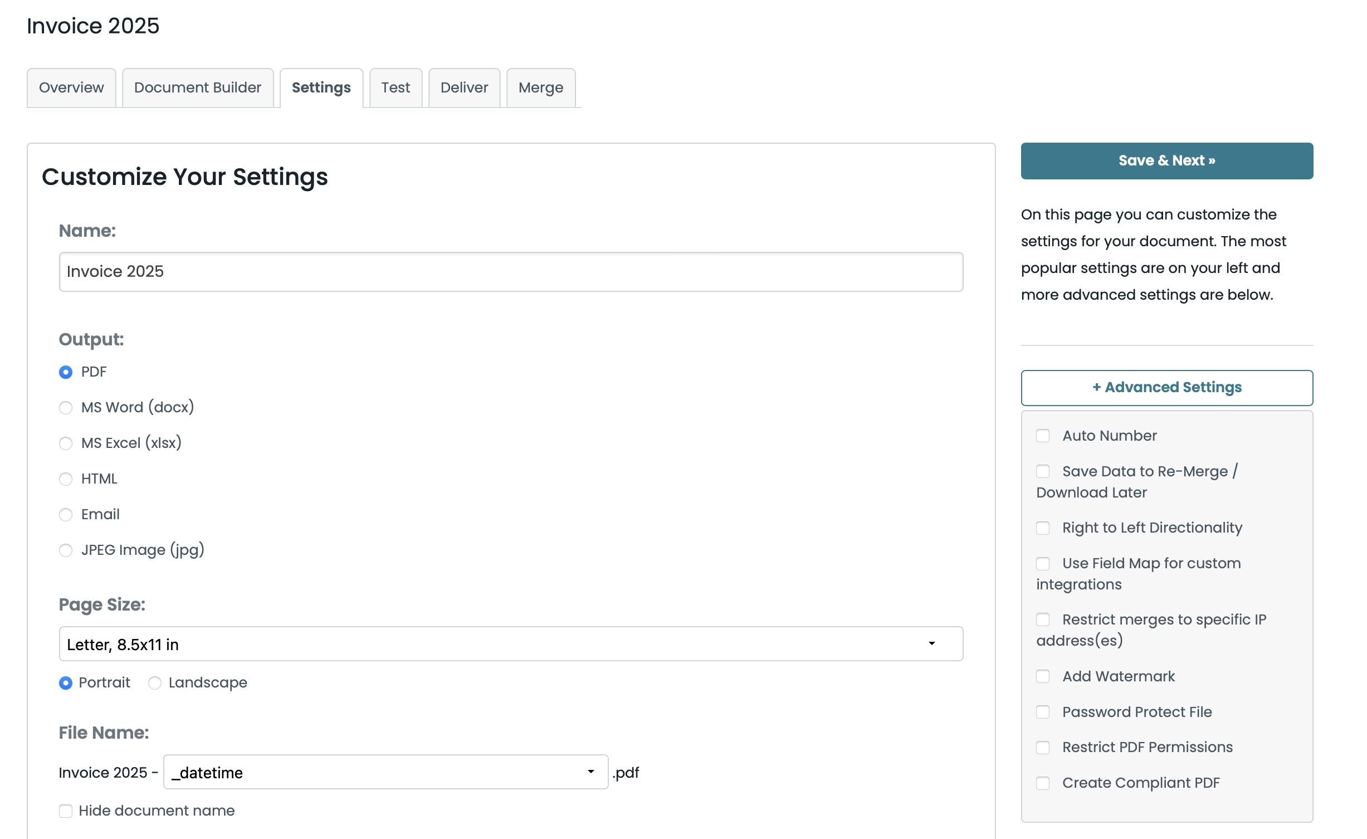This screenshot has height=839, width=1367.
Task: Select MS Word (docx) output option
Action: 66,408
